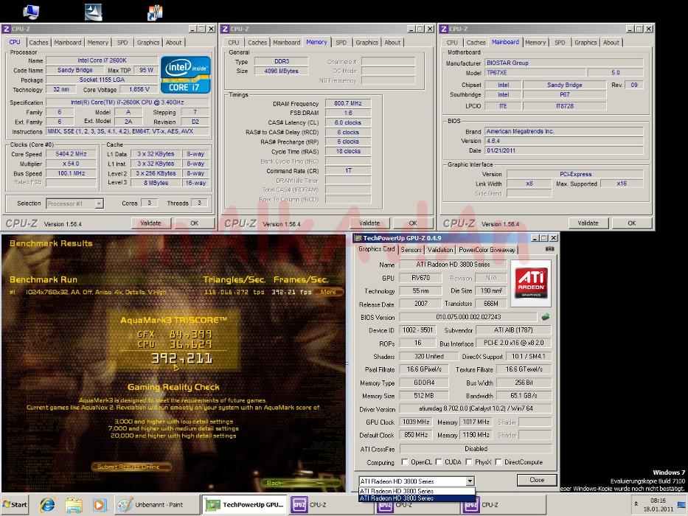Choose the highlighted ATI Radeon HD 3800 entry
Image resolution: width=688 pixels, height=516 pixels.
(x=417, y=498)
